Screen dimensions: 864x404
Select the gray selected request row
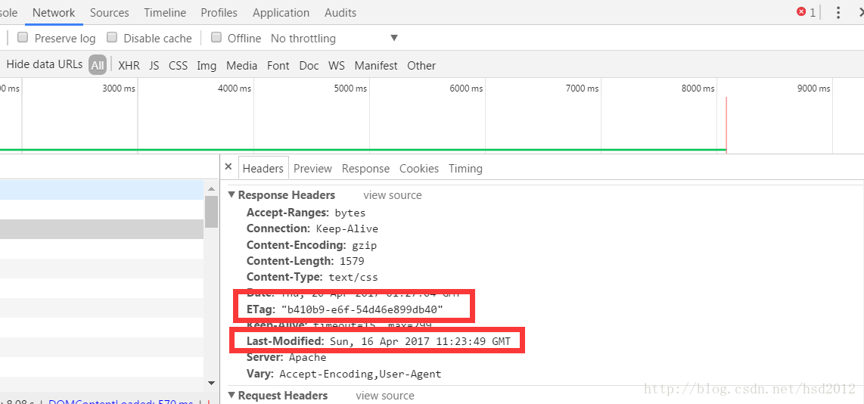[101, 229]
